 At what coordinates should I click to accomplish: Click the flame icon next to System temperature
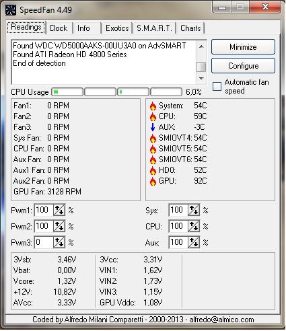153,106
